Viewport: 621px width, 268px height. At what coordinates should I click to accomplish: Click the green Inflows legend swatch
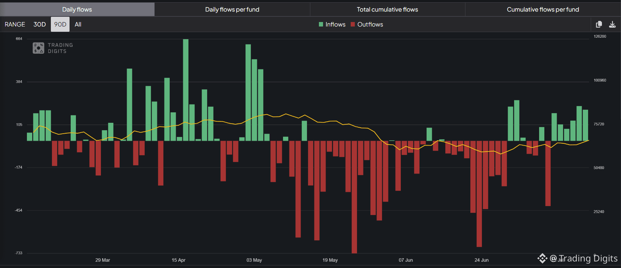(321, 24)
